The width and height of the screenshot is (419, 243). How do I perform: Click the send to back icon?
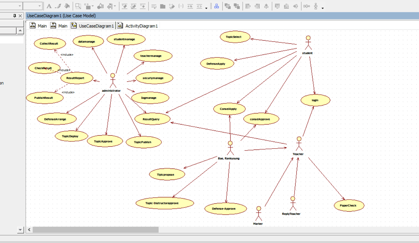point(236,6)
